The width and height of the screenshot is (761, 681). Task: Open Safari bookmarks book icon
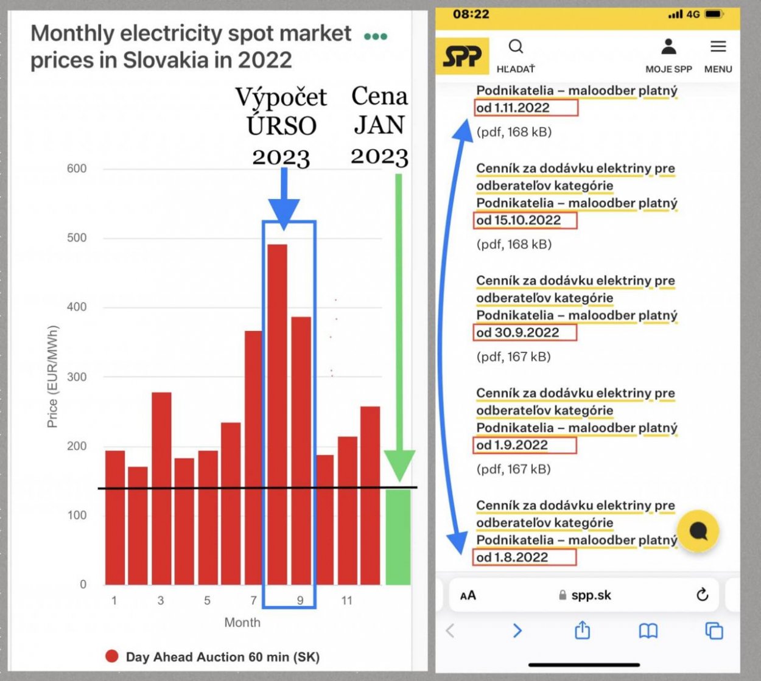(648, 631)
